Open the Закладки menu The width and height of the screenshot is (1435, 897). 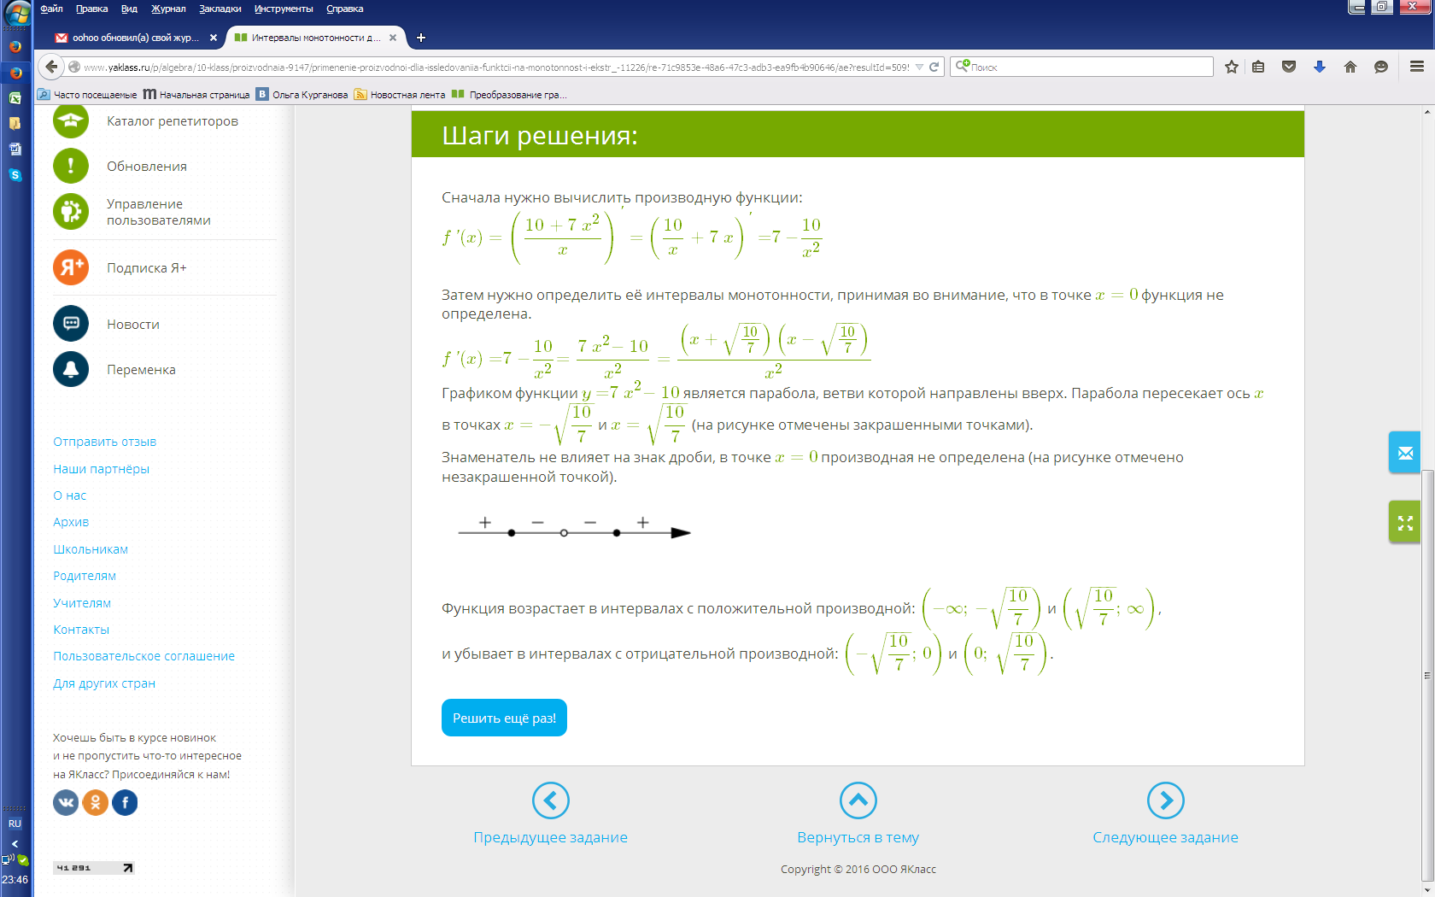click(x=220, y=9)
